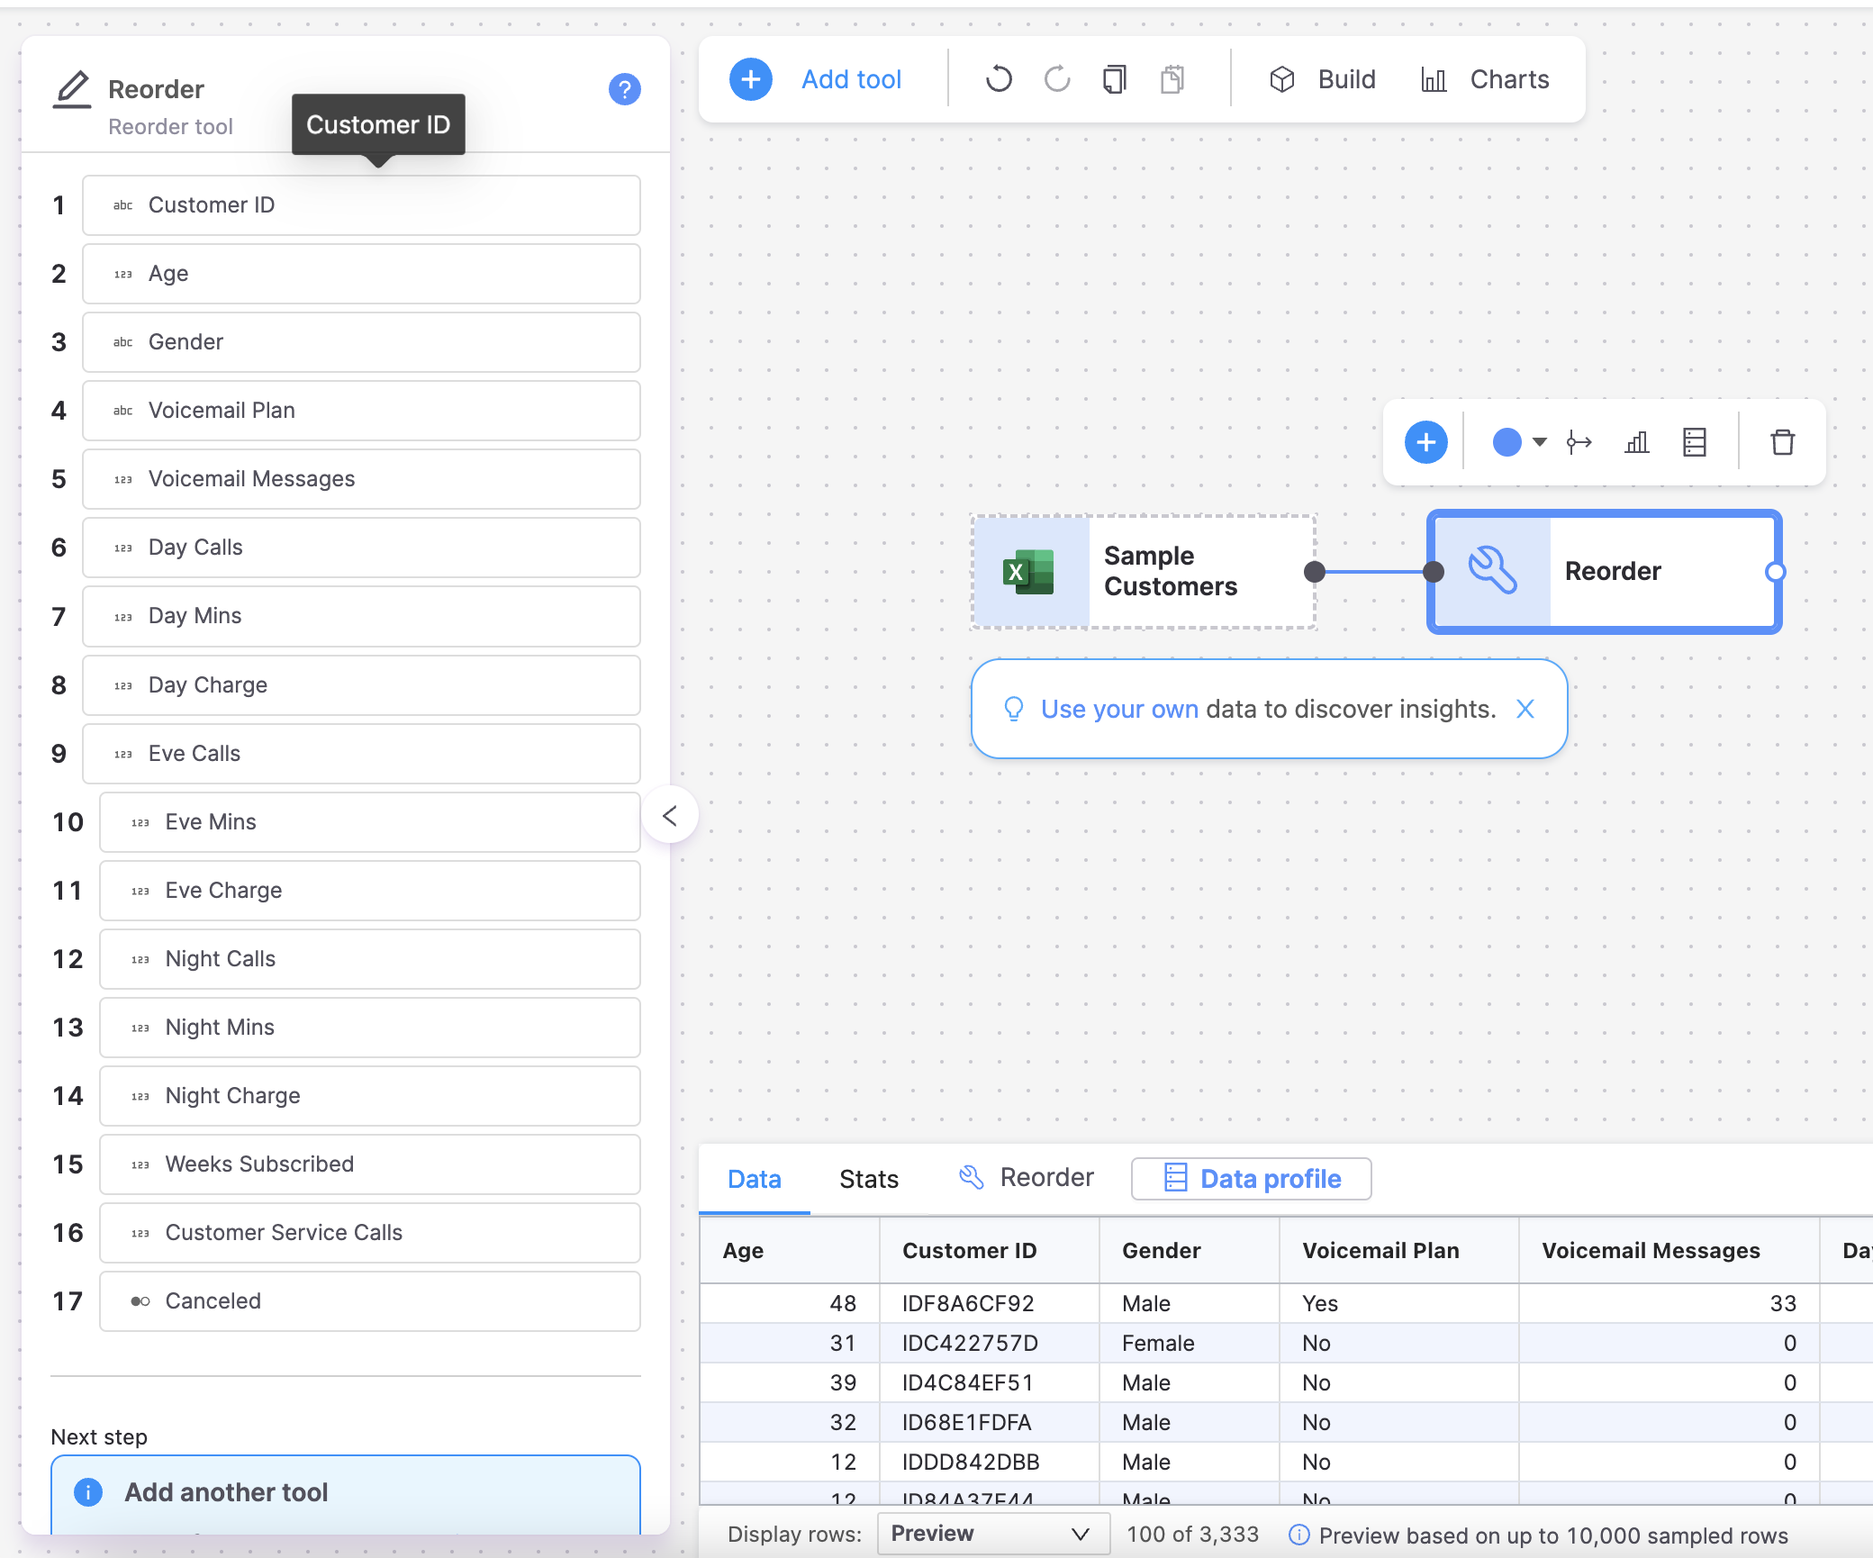
Task: Select the Age column row
Action: pos(361,274)
